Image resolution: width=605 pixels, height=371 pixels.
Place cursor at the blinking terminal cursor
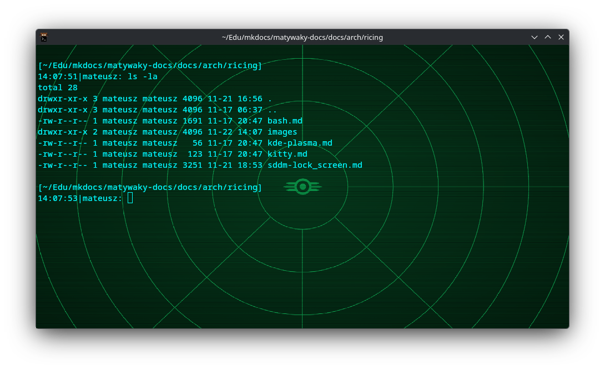pos(130,198)
